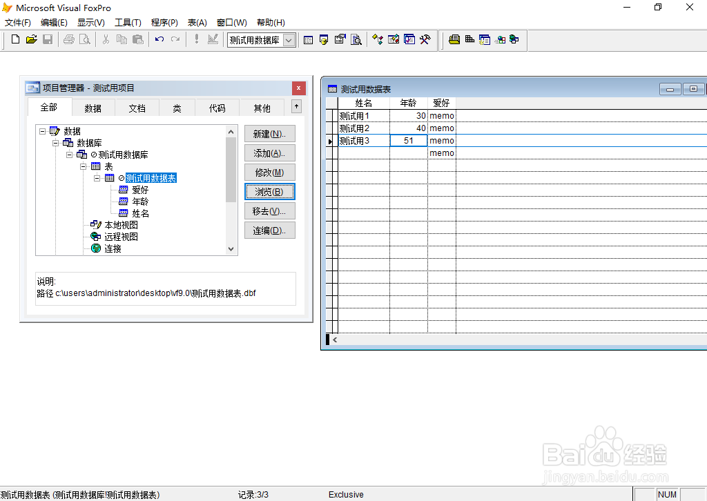
Task: Collapse the 测试用数据库 tree node
Action: [70, 155]
